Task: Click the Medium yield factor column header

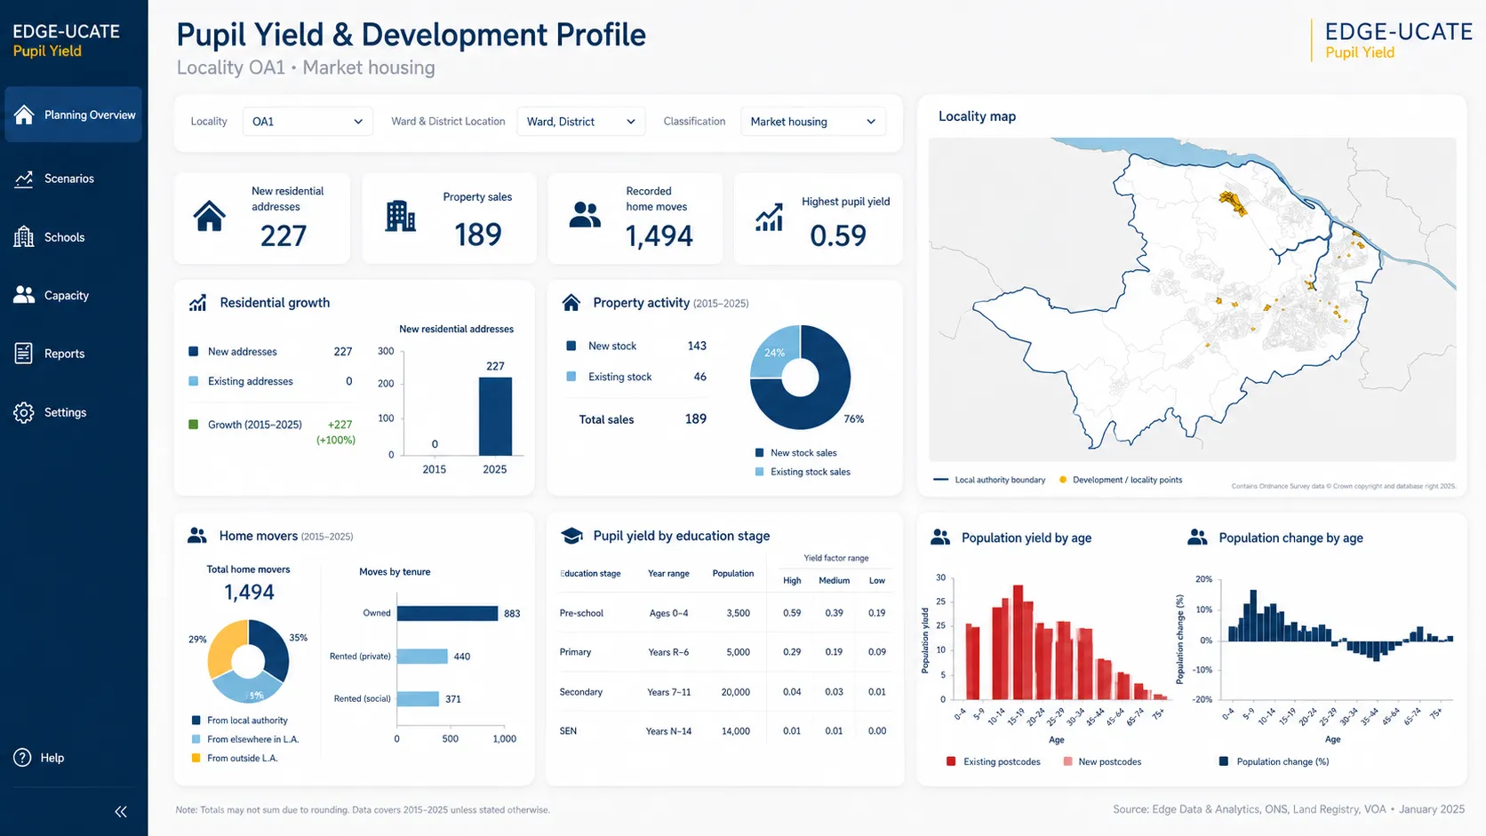Action: [834, 580]
